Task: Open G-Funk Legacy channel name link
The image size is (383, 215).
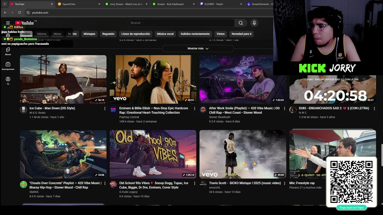Action: pos(128,192)
